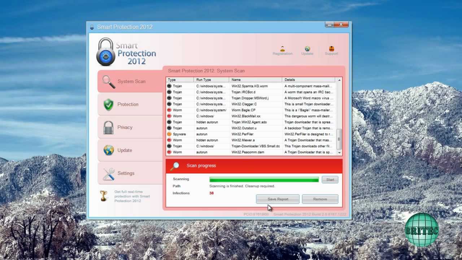Select the Win32.Spamta.KG.worm name cell

(250, 86)
